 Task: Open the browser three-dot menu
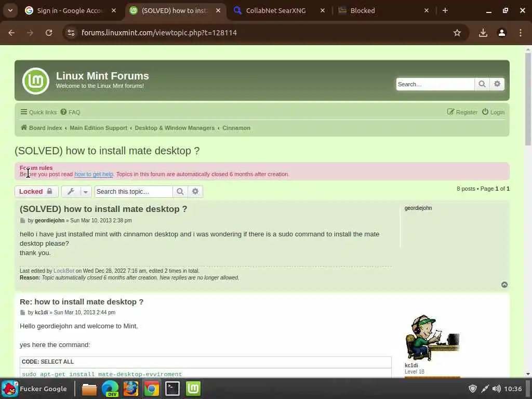521,33
